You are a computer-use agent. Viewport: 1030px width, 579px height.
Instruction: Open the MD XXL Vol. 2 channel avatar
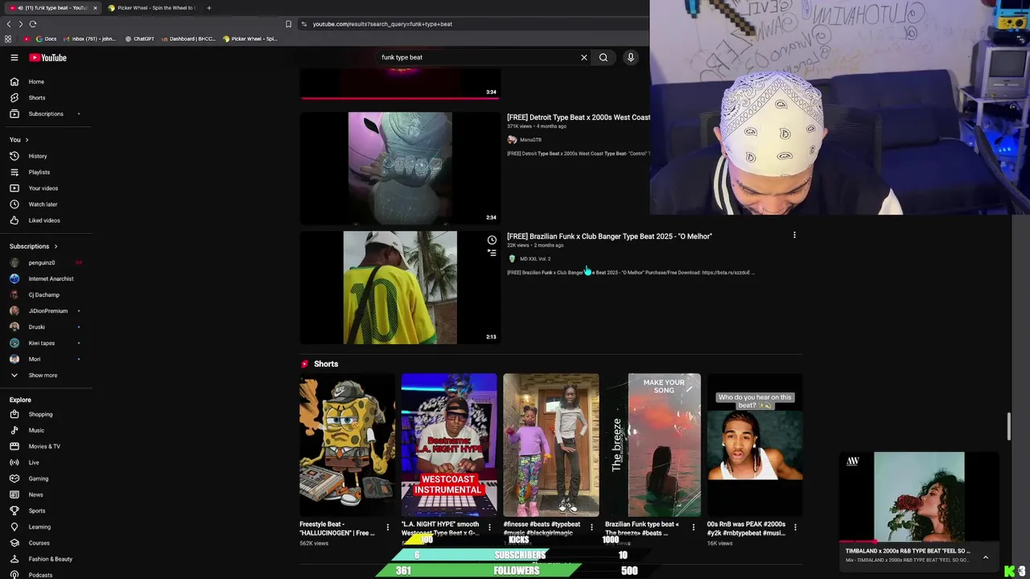point(512,259)
